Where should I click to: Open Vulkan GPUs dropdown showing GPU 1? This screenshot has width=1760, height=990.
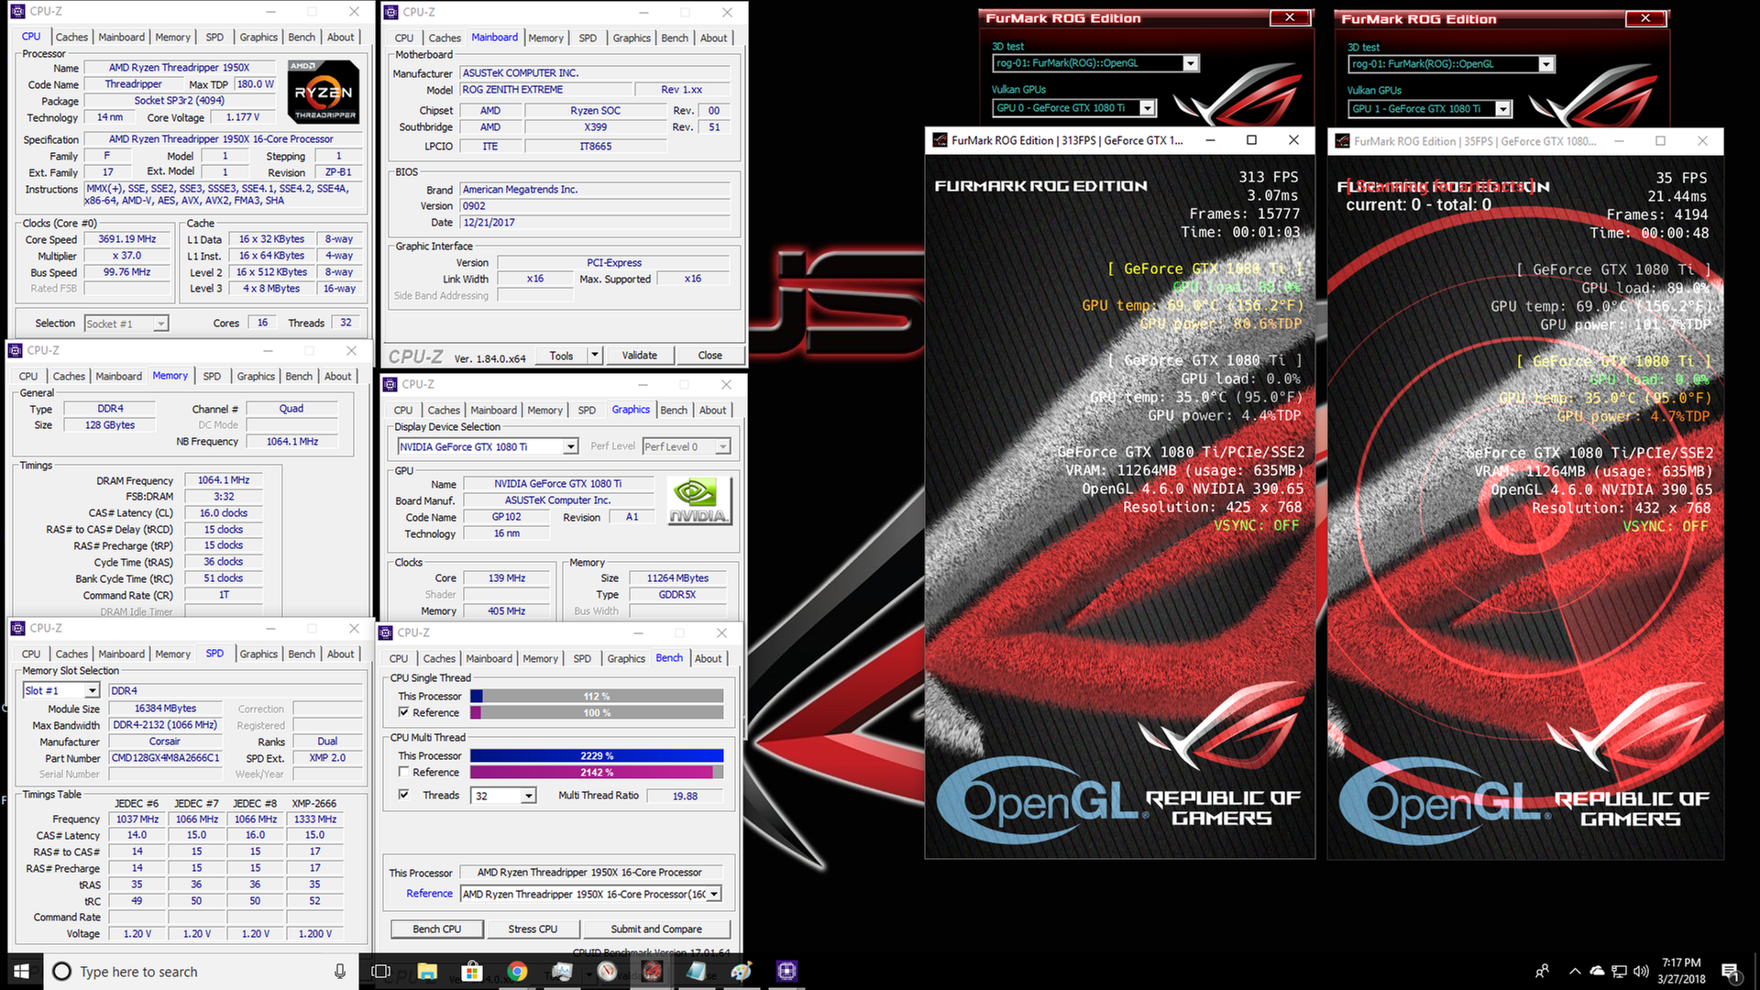[x=1502, y=108]
